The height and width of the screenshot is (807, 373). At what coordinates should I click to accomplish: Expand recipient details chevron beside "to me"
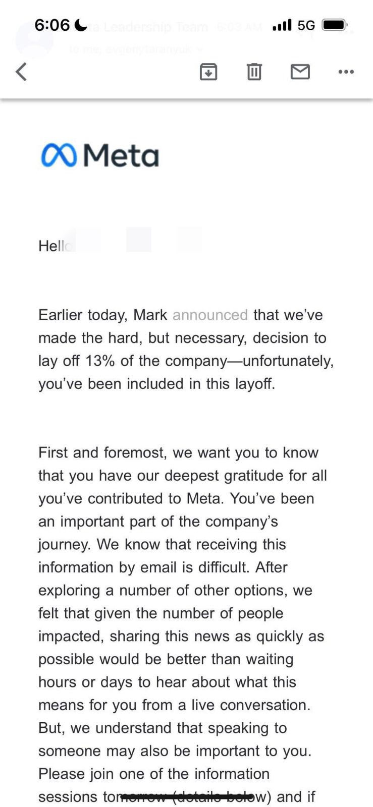(x=200, y=49)
